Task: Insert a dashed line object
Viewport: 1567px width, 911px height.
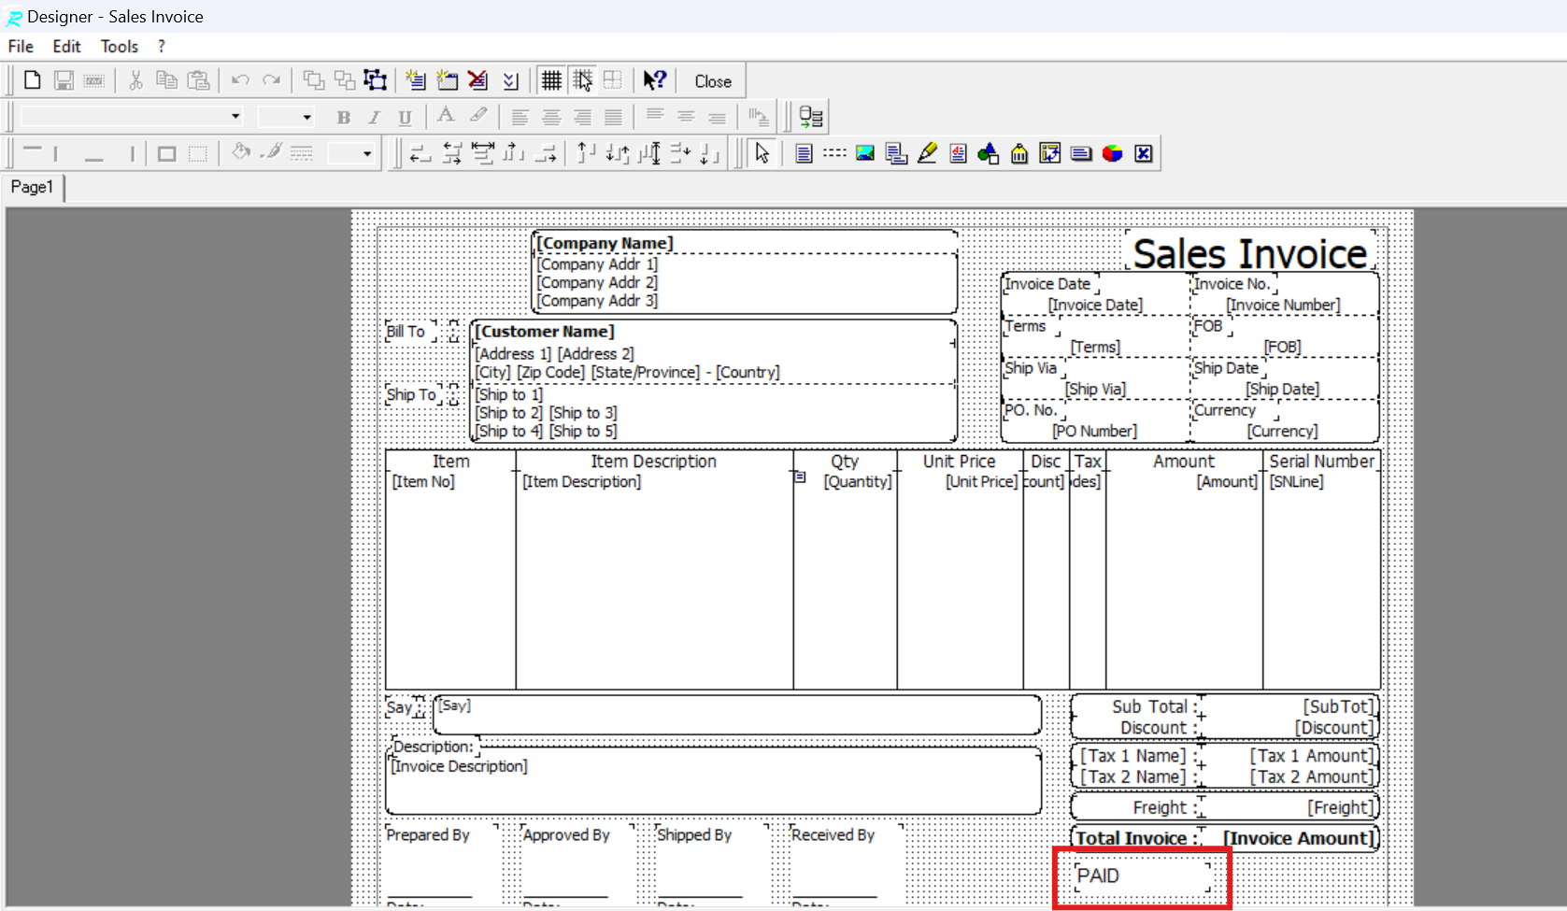Action: (x=834, y=153)
